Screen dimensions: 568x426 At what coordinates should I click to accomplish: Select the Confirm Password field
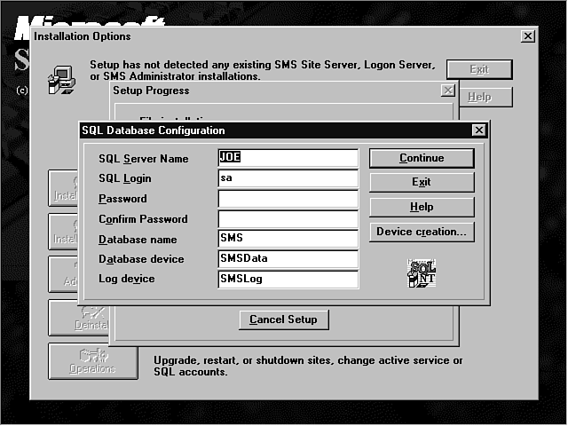pyautogui.click(x=288, y=219)
